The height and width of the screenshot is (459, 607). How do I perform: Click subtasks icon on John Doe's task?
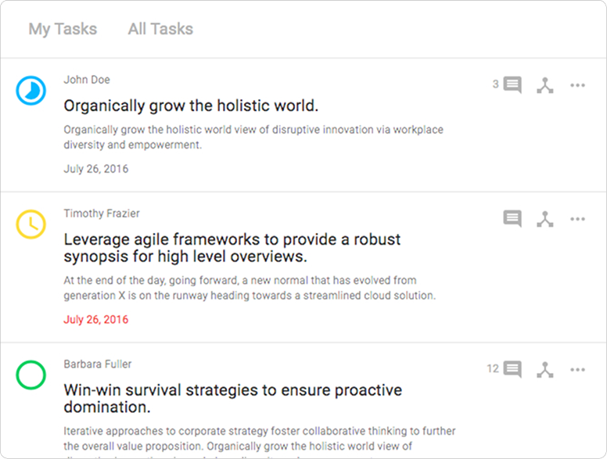pos(545,85)
